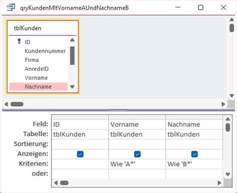Image resolution: width=237 pixels, height=193 pixels.
Task: Select the Vorname column via its selector bar
Action: [x=137, y=117]
